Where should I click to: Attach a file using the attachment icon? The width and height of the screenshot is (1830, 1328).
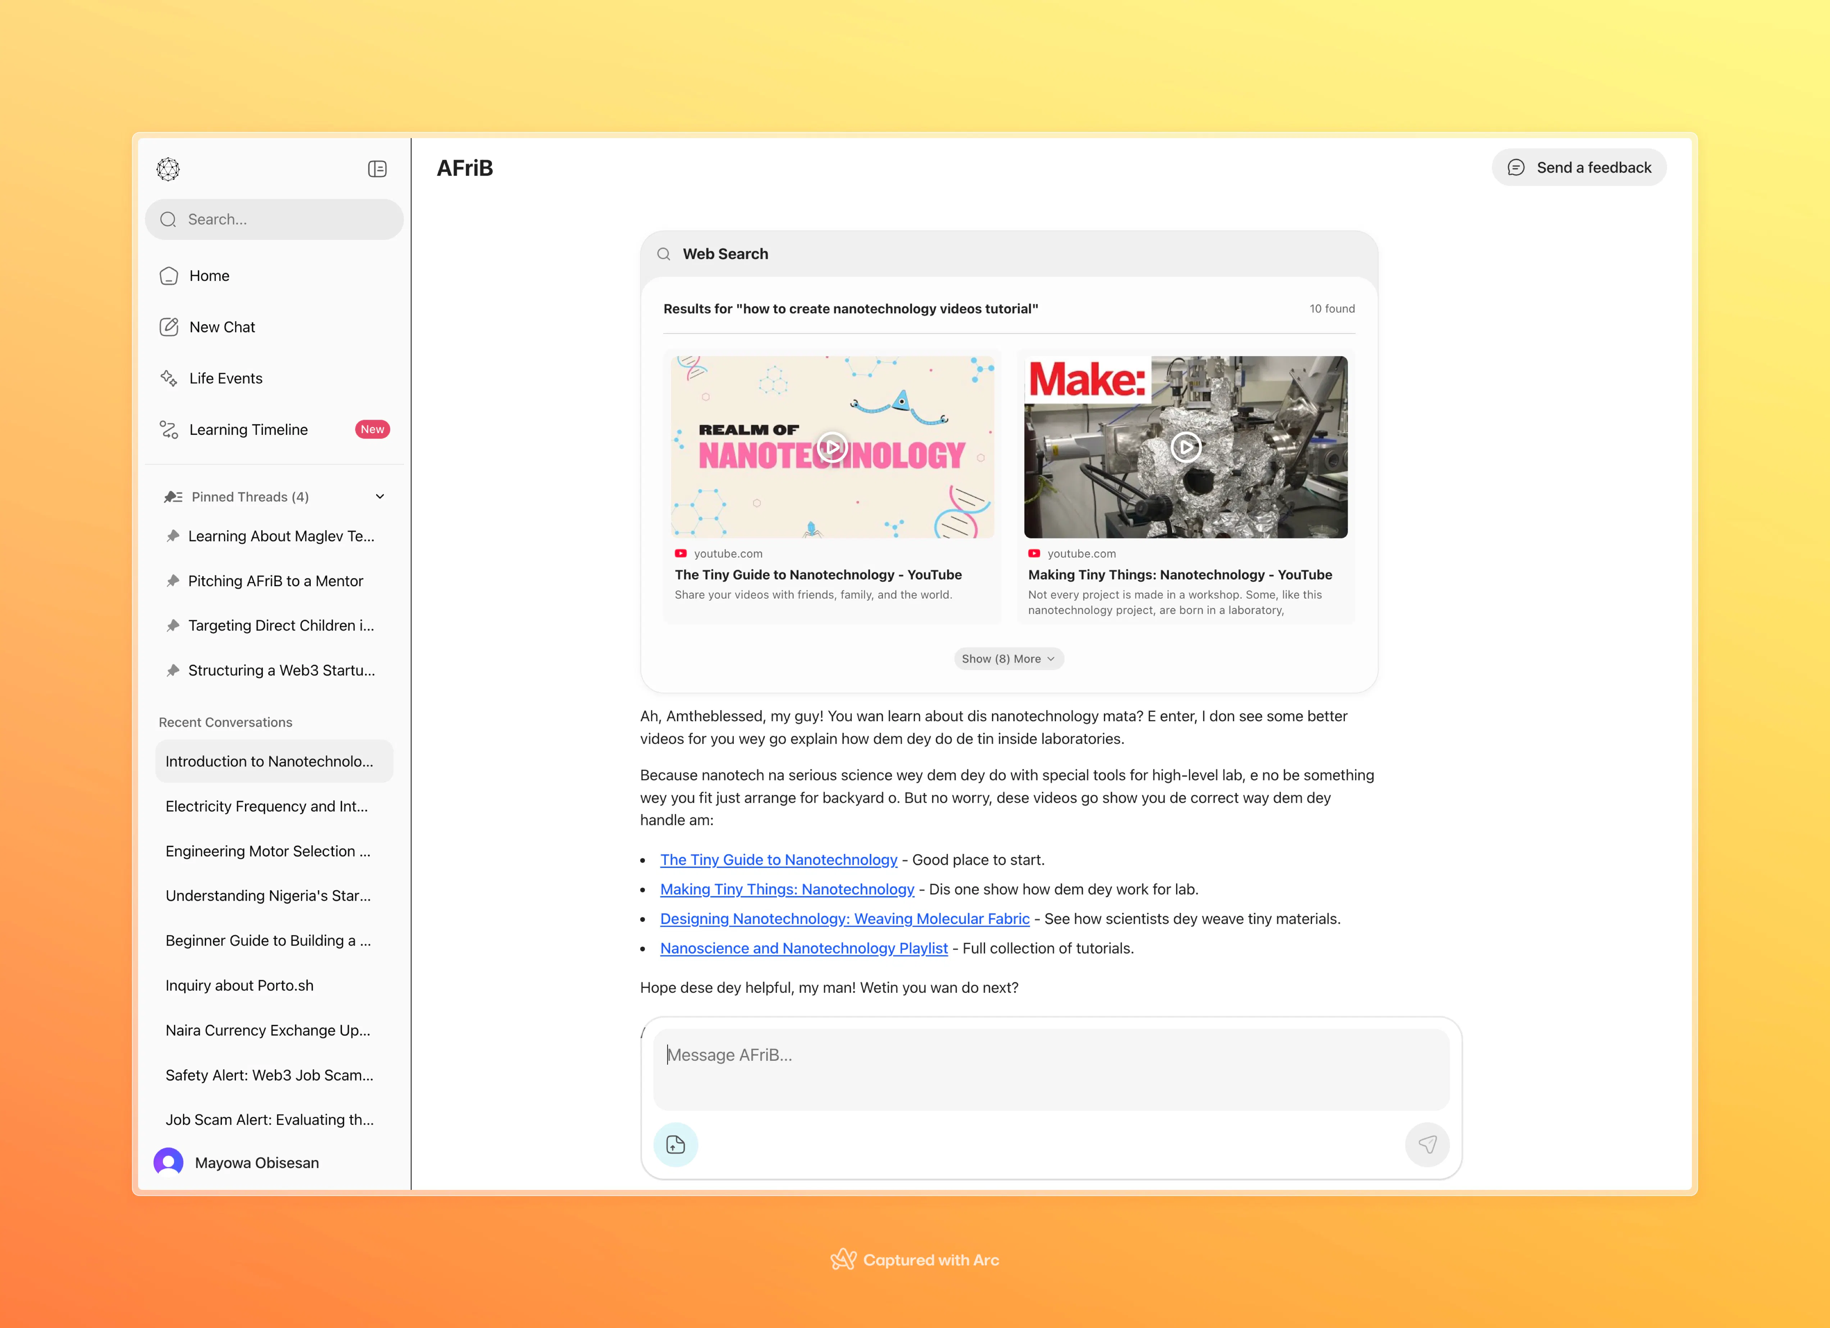(675, 1145)
